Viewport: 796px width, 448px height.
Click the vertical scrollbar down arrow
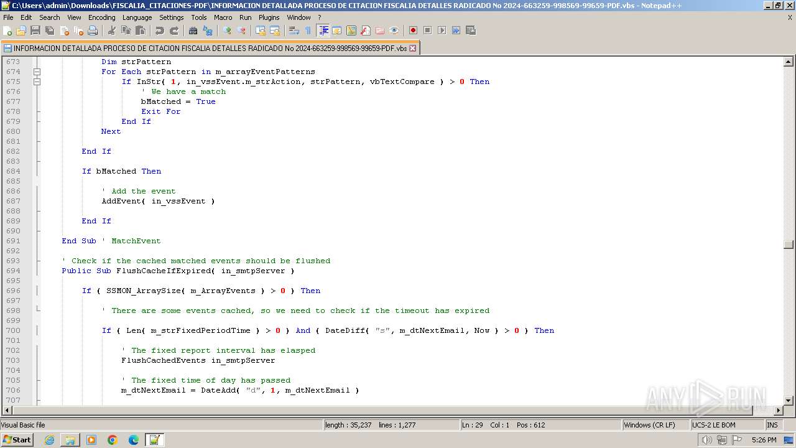[789, 401]
